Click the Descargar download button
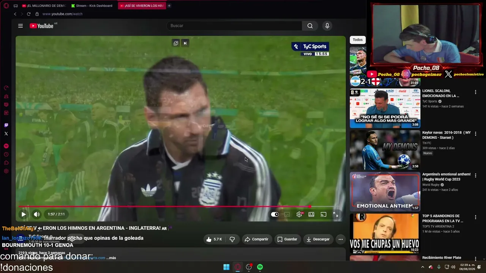486x273 pixels. tap(318, 239)
